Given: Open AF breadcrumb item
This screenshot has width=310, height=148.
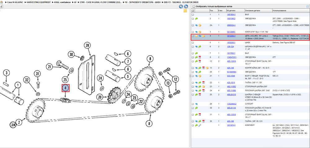Looking at the screenshot, I should [x=75, y=2].
